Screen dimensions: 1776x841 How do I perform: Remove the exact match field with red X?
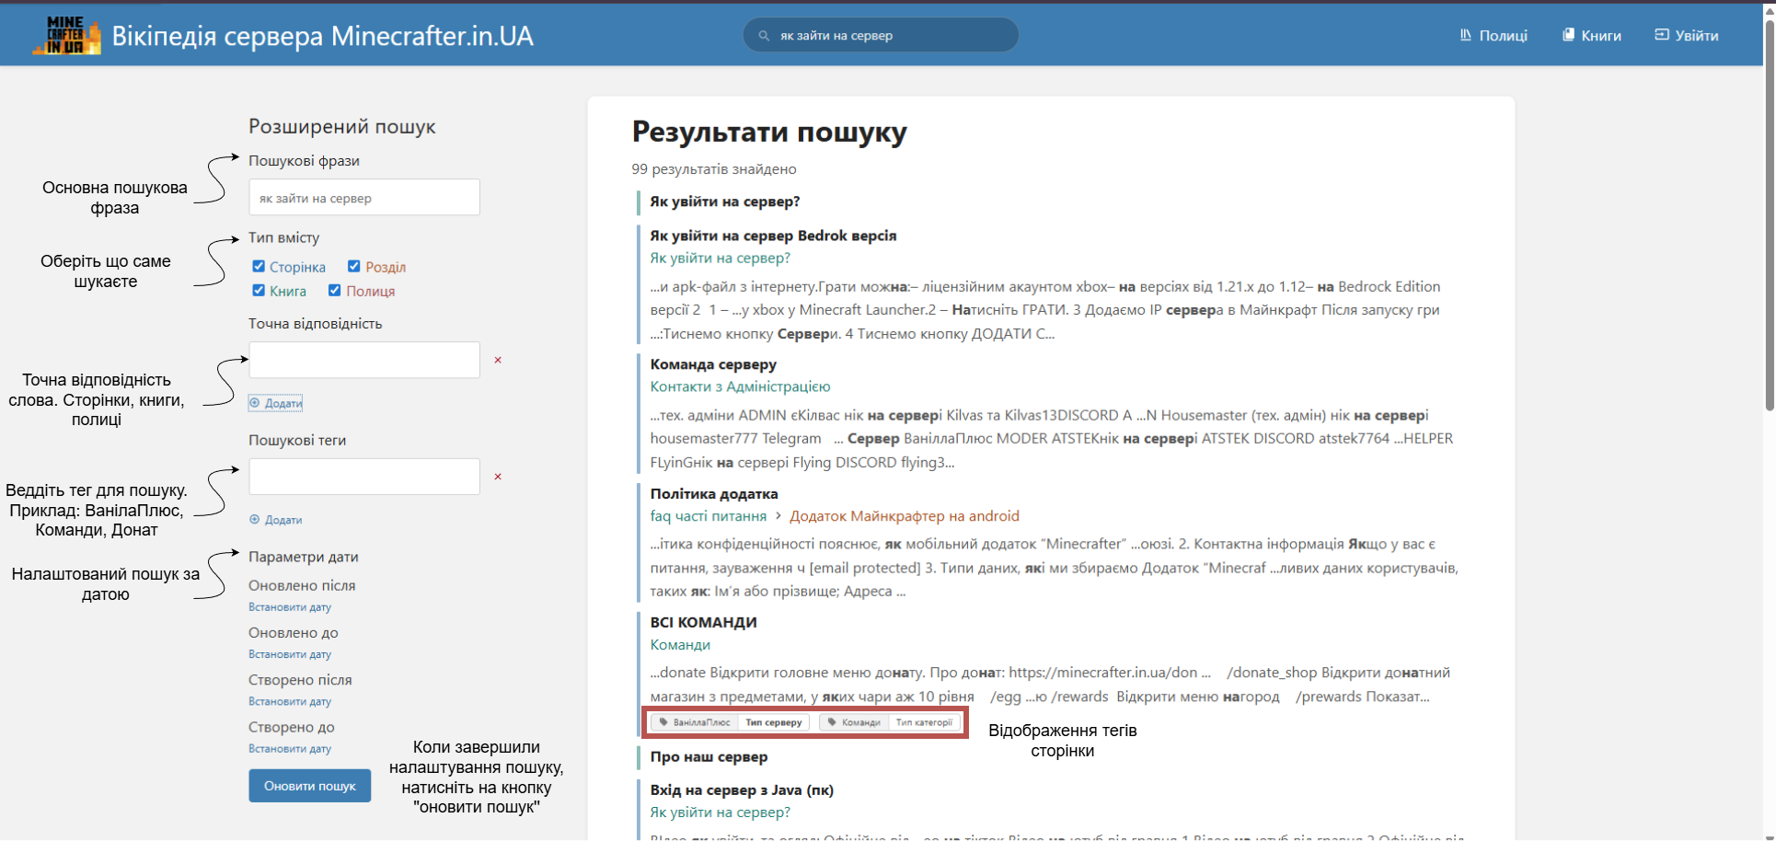point(498,361)
